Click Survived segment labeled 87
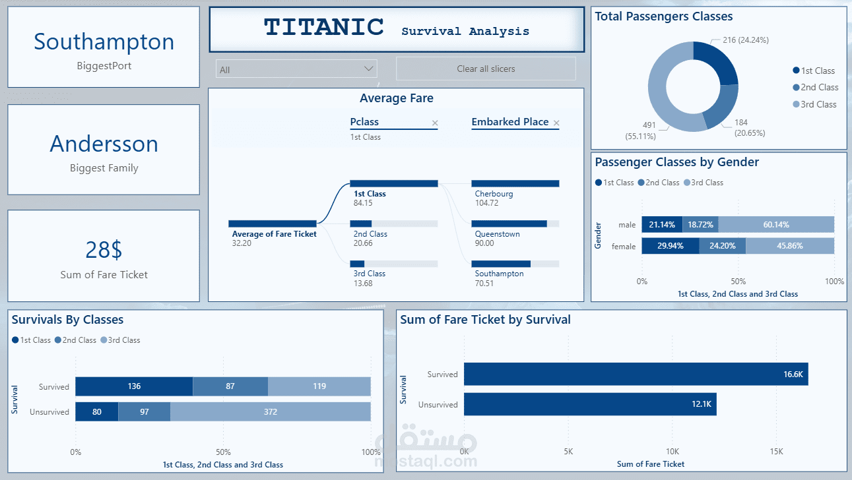The height and width of the screenshot is (480, 852). pyautogui.click(x=230, y=386)
